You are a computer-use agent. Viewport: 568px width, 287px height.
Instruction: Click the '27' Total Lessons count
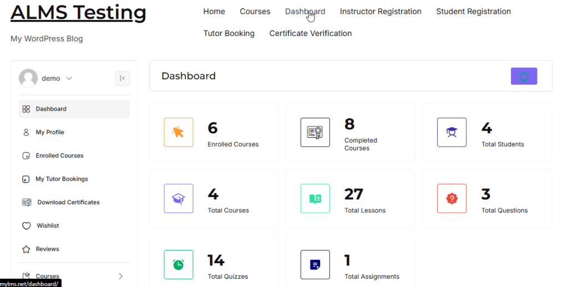pyautogui.click(x=353, y=194)
